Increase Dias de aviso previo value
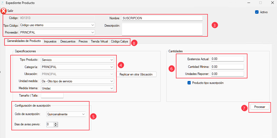The height and width of the screenshot is (138, 277). click(55, 123)
